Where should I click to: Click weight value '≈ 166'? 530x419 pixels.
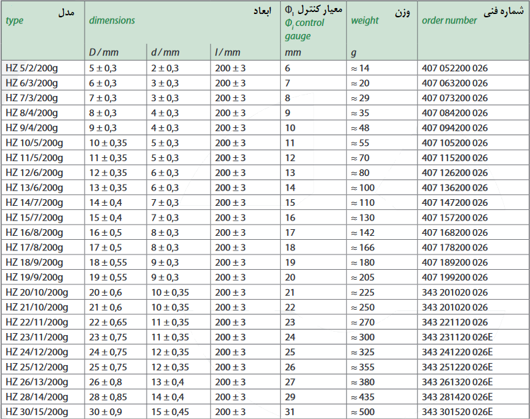pos(363,248)
